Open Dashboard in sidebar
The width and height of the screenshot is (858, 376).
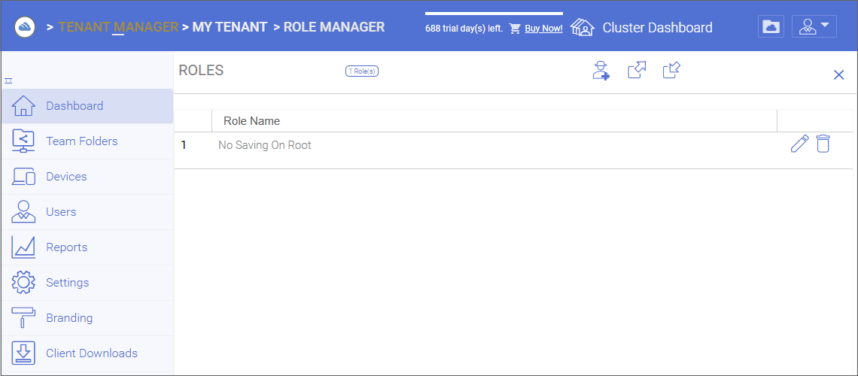click(87, 106)
